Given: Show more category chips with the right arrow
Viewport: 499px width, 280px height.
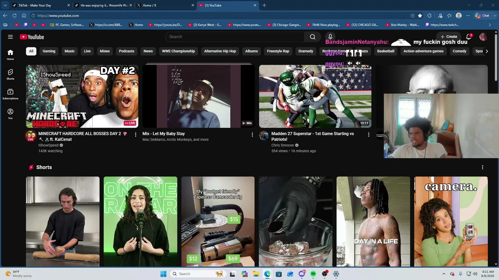Looking at the screenshot, I should point(487,51).
